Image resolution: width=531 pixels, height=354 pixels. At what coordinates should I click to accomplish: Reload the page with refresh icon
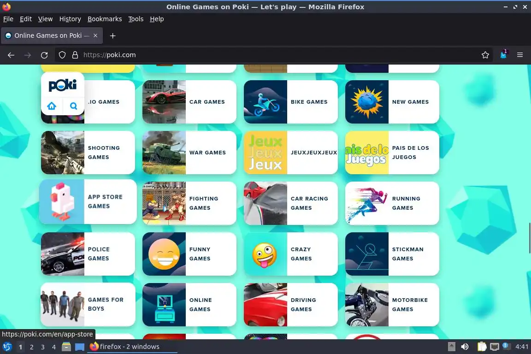pos(44,55)
